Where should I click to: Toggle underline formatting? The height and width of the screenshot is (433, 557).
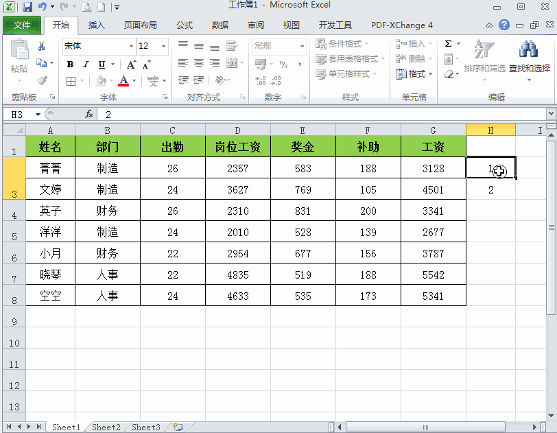point(102,65)
